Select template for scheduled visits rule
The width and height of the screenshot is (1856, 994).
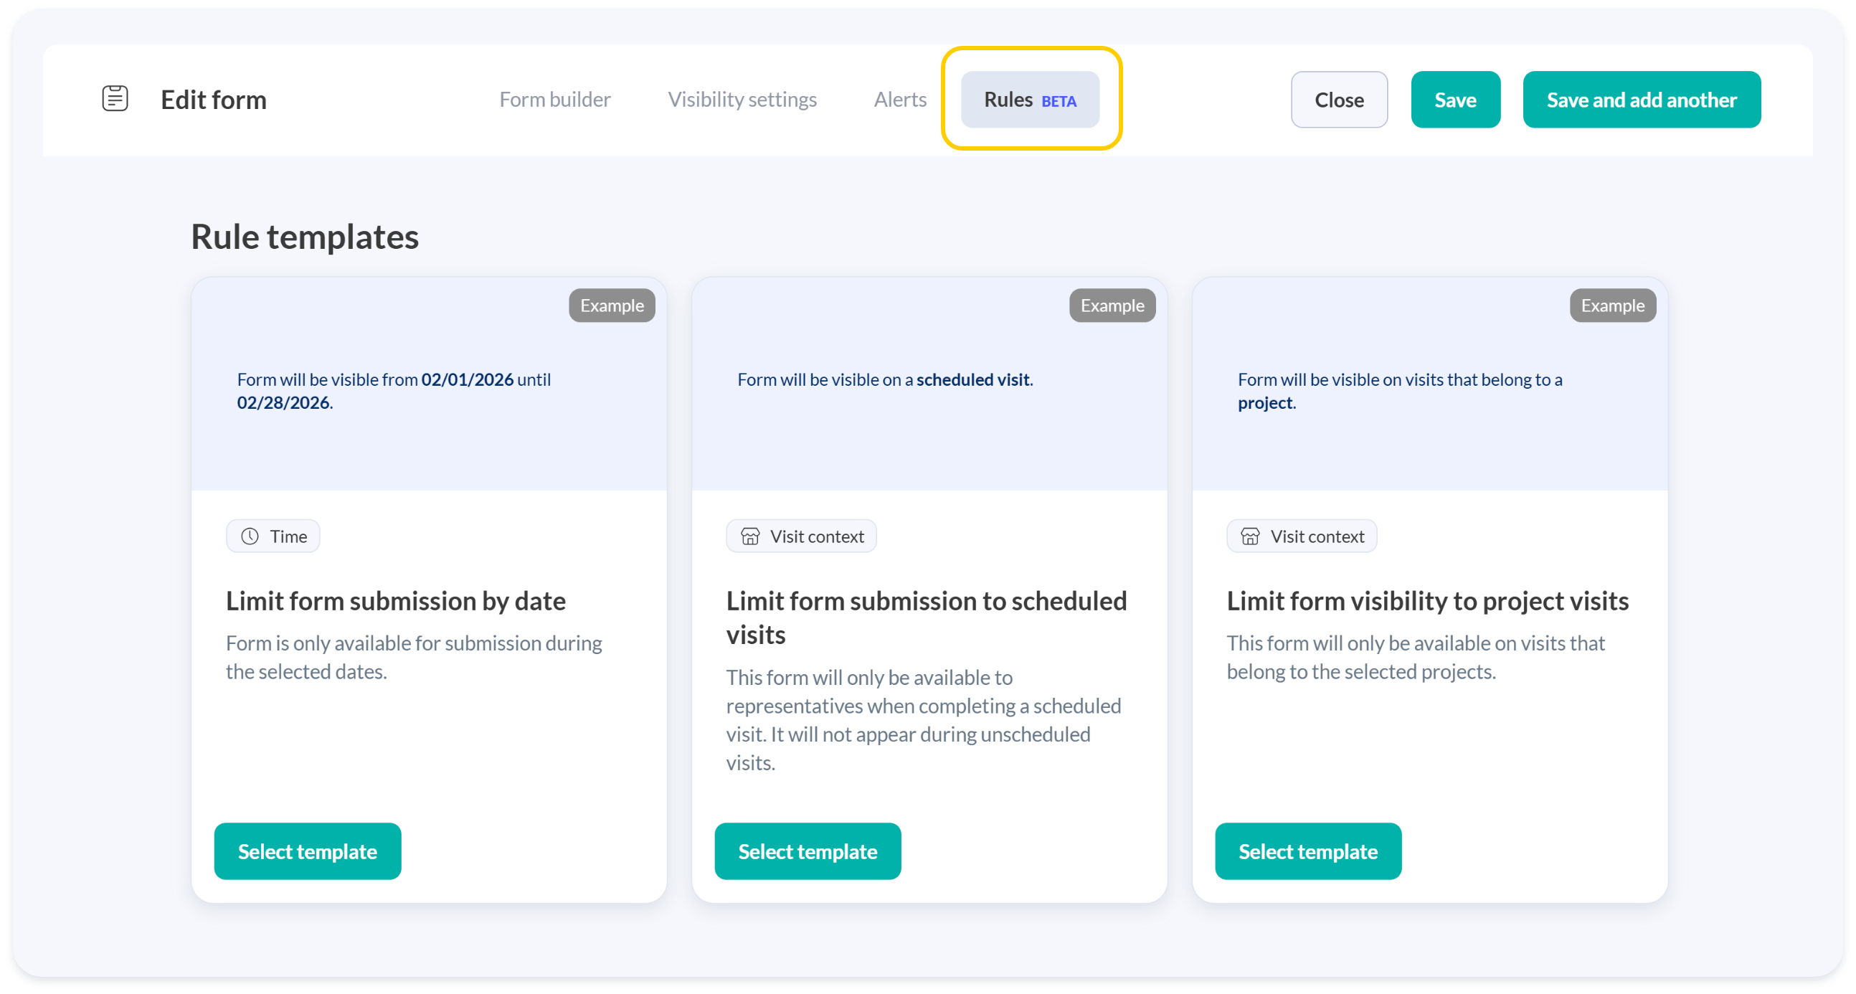tap(807, 851)
